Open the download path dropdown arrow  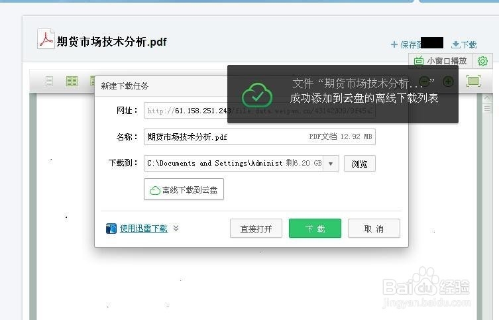point(331,164)
